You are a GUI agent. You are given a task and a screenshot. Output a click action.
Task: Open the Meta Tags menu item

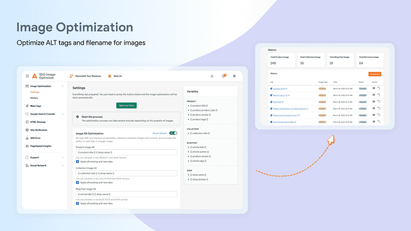[x=36, y=106]
